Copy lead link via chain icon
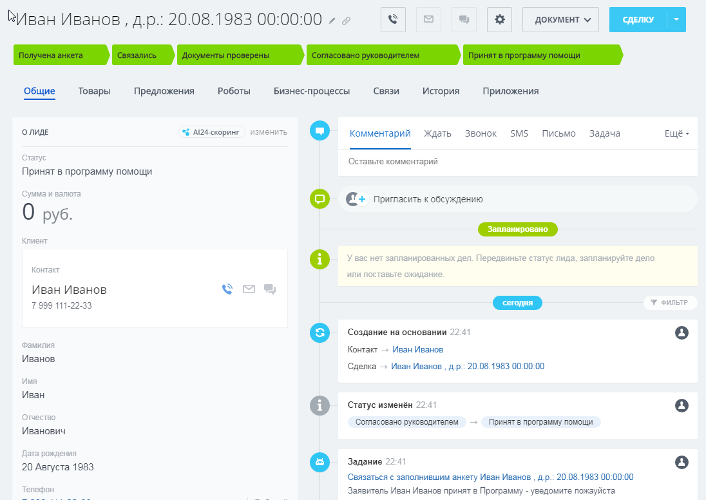This screenshot has width=706, height=500. tap(347, 21)
